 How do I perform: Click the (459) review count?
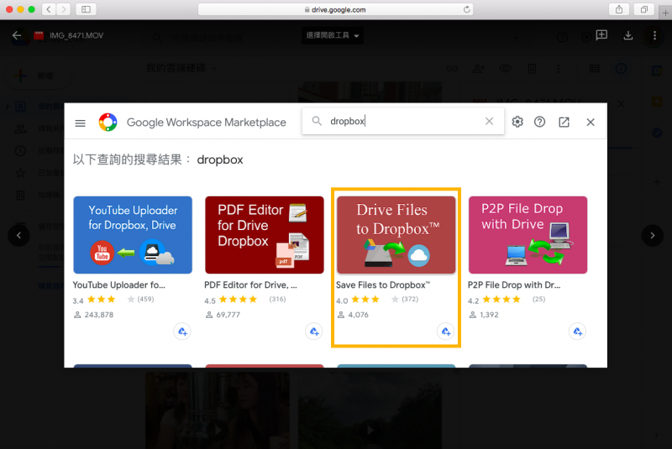(145, 299)
